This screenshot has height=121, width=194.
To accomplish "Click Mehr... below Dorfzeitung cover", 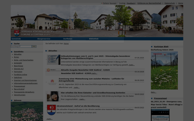I will click(154, 92).
